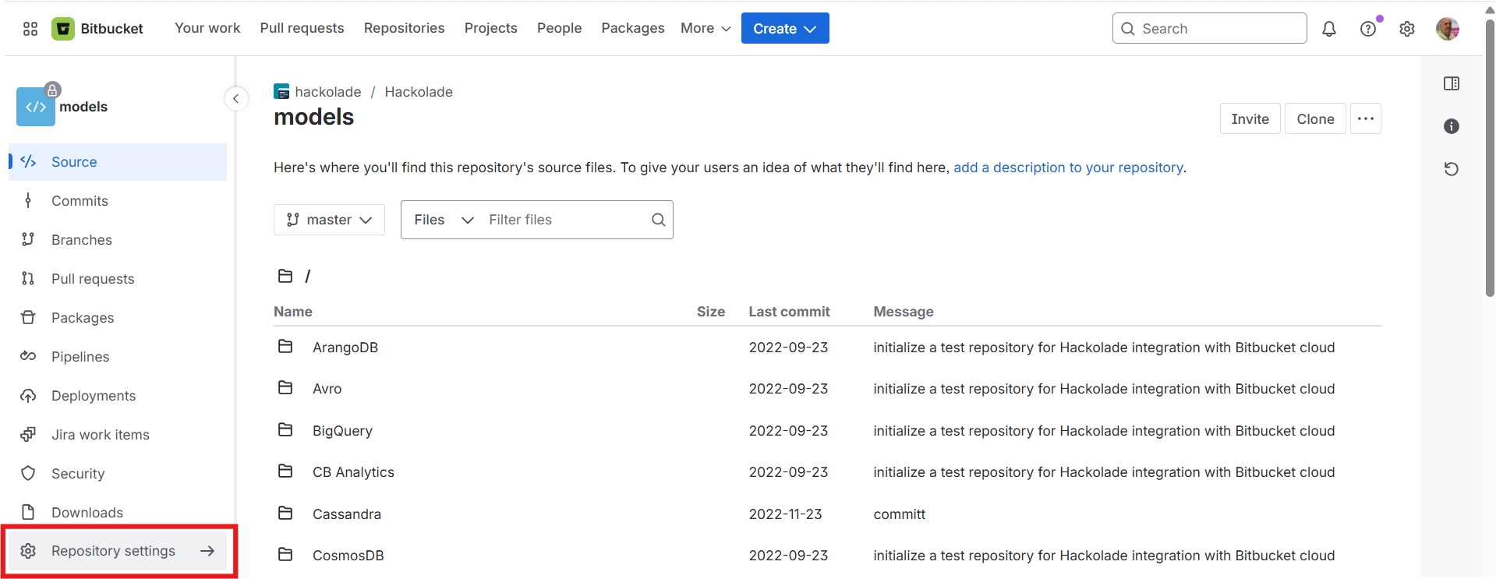Click the search magnifier in Filter files
This screenshot has height=579, width=1496.
(x=659, y=220)
